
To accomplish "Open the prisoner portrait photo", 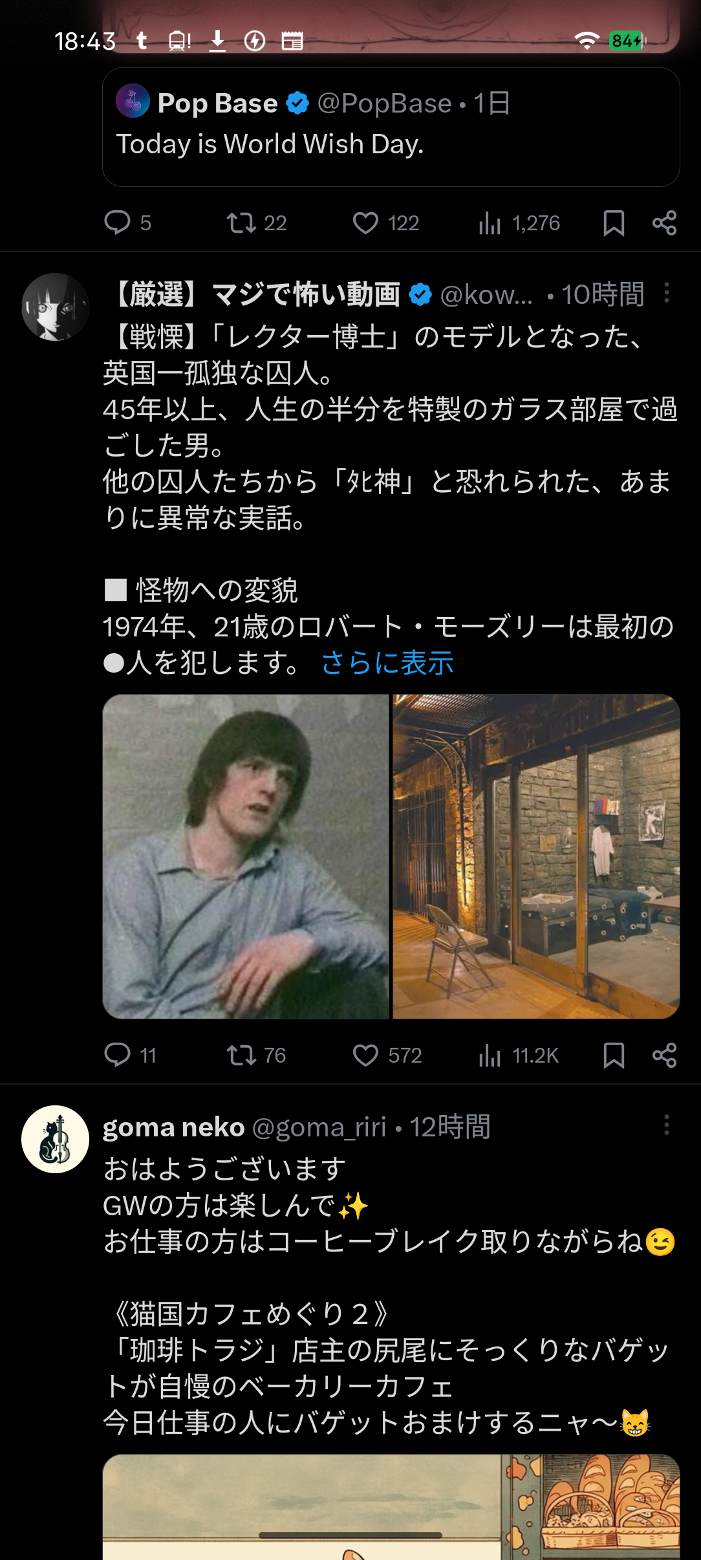I will click(246, 856).
